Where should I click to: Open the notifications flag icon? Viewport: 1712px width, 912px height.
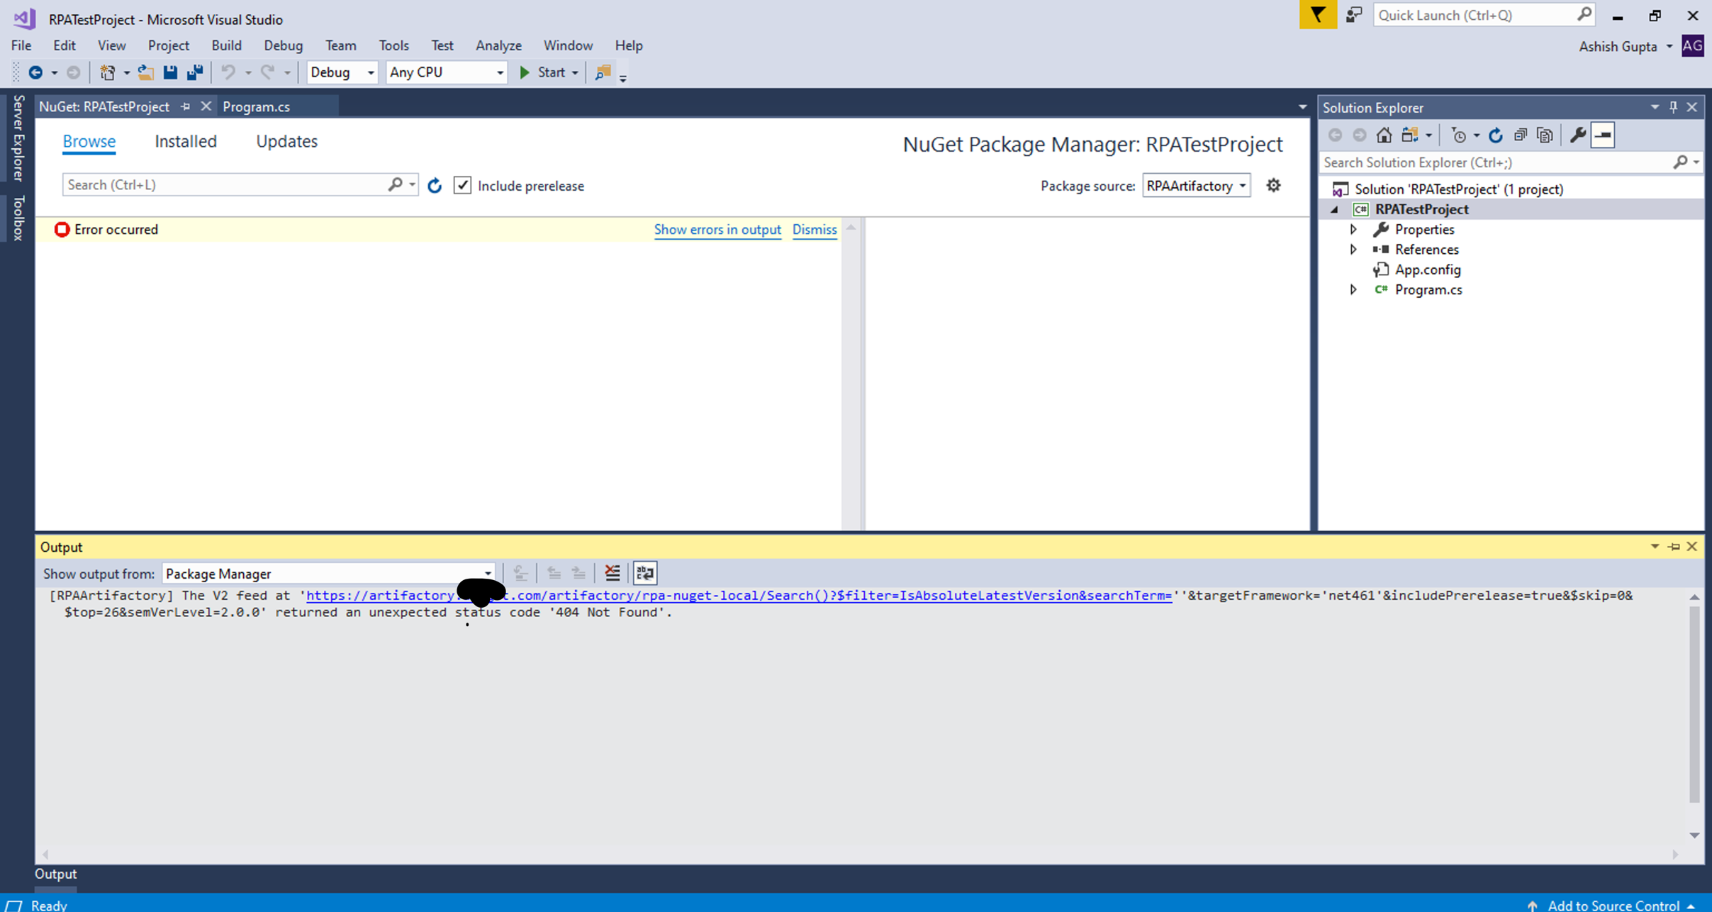click(1317, 15)
